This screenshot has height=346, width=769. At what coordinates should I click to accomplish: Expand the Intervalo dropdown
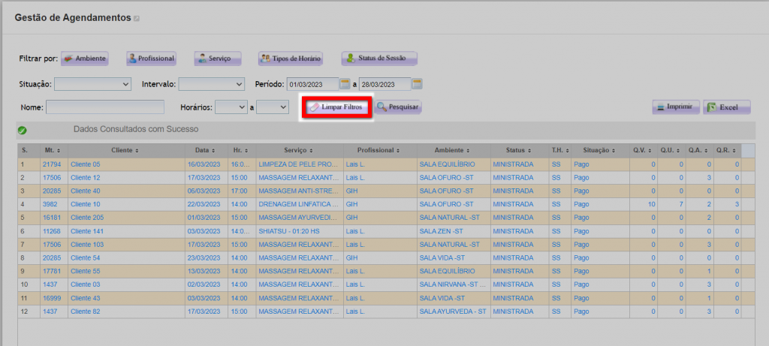coord(212,84)
